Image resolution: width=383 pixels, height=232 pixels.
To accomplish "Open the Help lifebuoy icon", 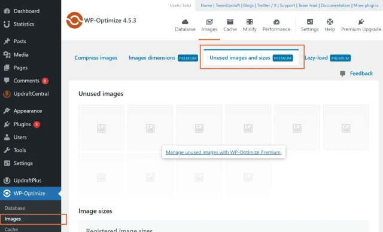I will pos(330,22).
